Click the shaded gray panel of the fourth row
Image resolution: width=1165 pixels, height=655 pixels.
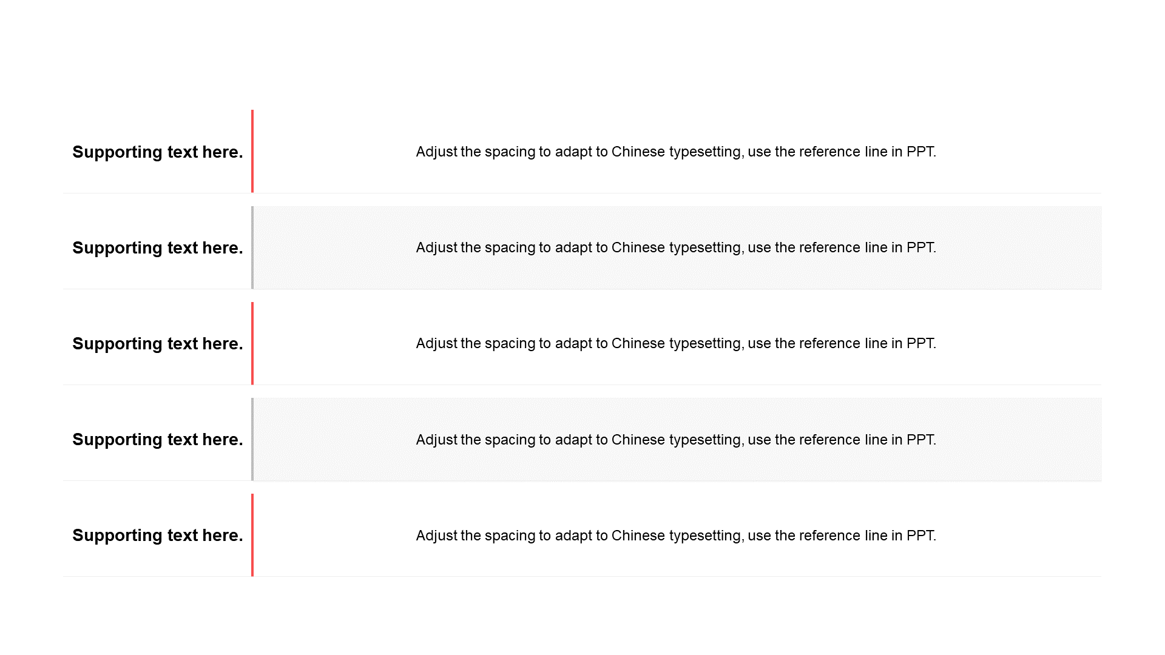pyautogui.click(x=677, y=439)
